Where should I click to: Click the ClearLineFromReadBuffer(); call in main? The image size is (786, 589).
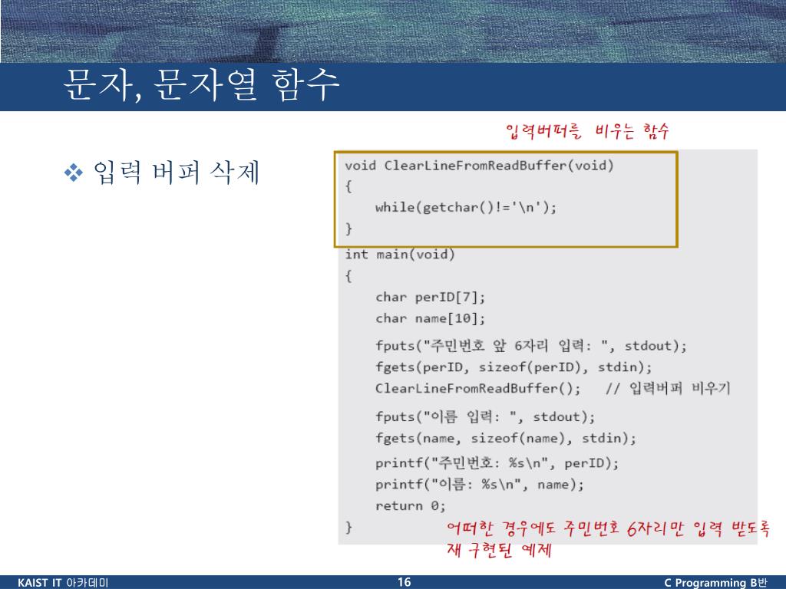pos(477,389)
